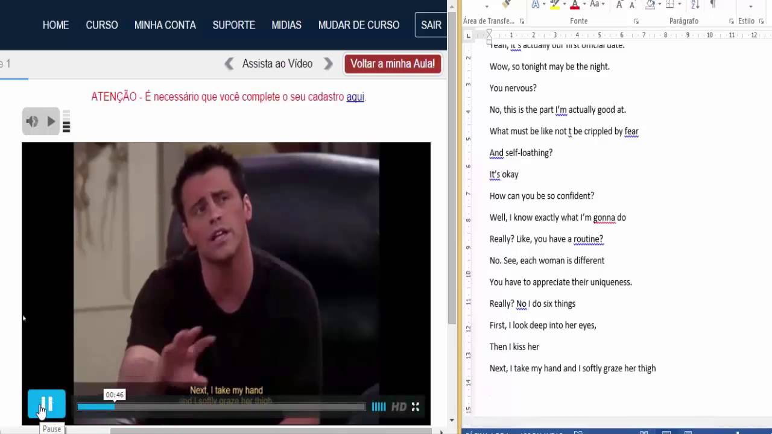772x434 pixels.
Task: Toggle Show/Hide paragraph marks (¶)
Action: [713, 4]
